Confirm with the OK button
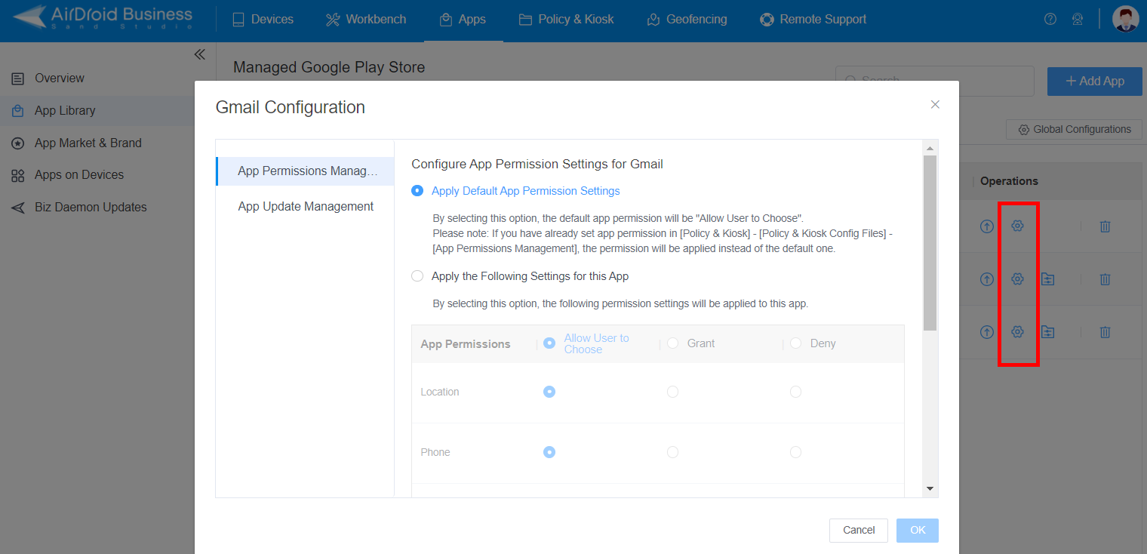The height and width of the screenshot is (554, 1147). (x=918, y=531)
